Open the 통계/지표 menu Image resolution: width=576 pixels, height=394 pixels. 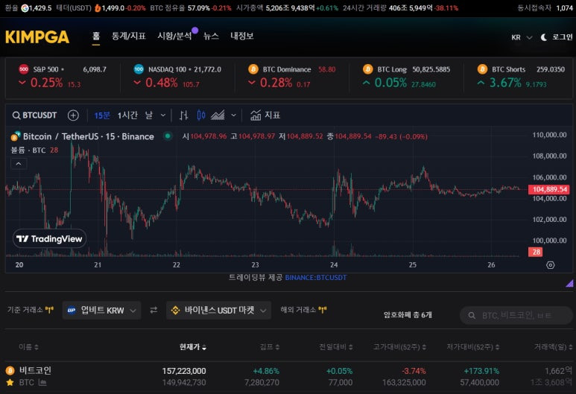tap(129, 36)
